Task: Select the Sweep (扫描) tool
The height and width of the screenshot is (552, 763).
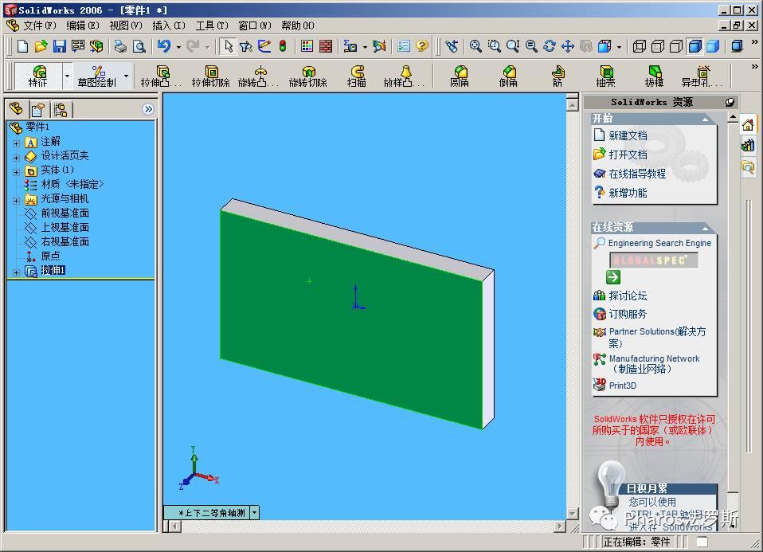Action: pyautogui.click(x=357, y=76)
